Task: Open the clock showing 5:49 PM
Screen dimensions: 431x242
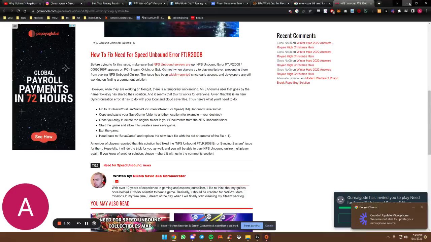Action: (x=416, y=237)
